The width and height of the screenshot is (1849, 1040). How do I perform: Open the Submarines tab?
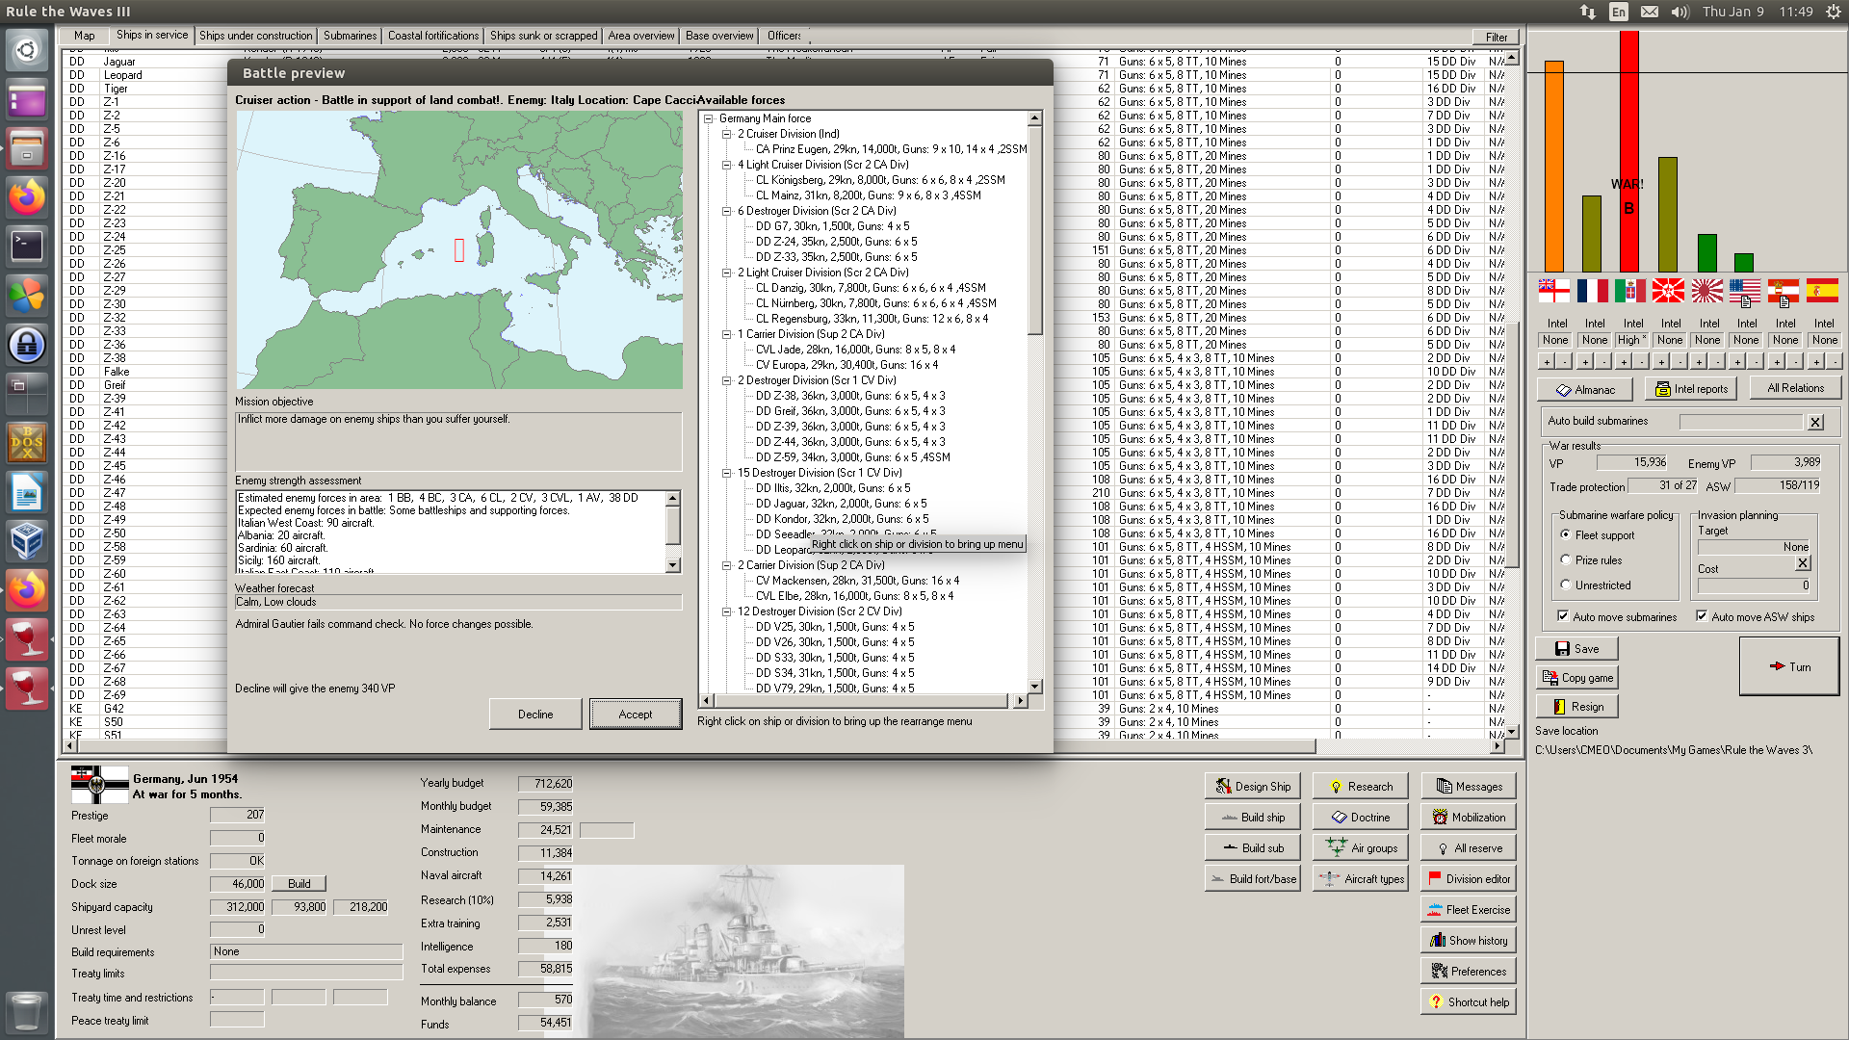(x=350, y=36)
